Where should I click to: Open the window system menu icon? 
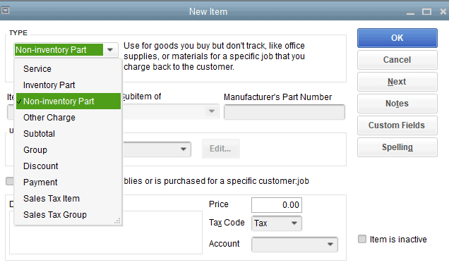tap(5, 11)
